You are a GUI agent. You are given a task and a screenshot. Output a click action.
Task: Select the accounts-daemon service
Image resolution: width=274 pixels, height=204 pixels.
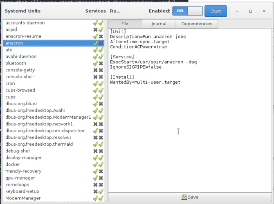tap(54, 23)
